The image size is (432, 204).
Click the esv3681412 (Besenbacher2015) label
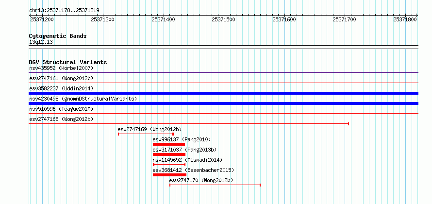[x=193, y=170]
